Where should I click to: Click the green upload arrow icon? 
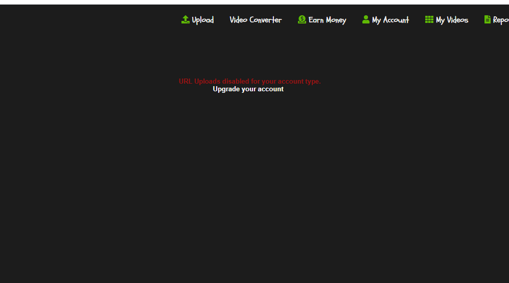pyautogui.click(x=186, y=19)
